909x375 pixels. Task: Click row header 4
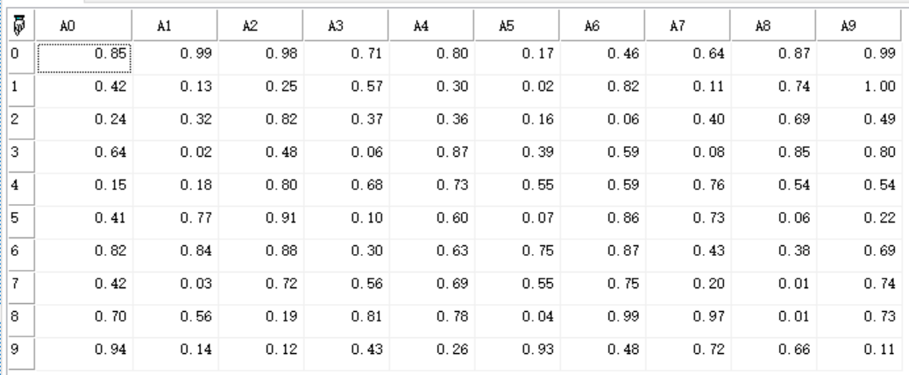(18, 189)
